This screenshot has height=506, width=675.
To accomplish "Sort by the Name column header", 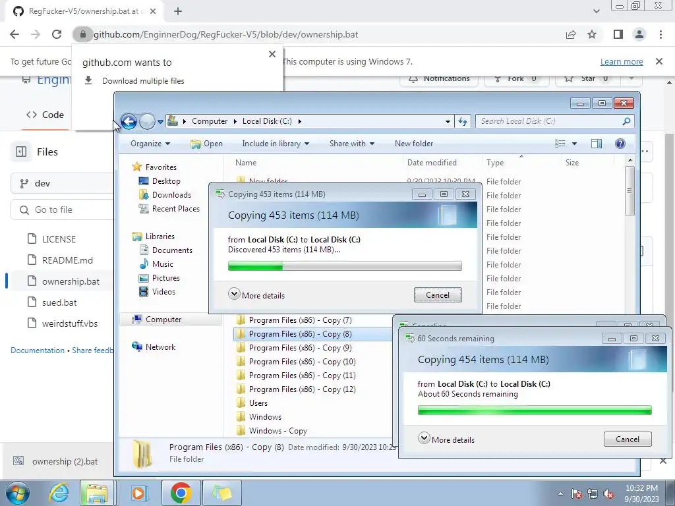I will (x=246, y=163).
